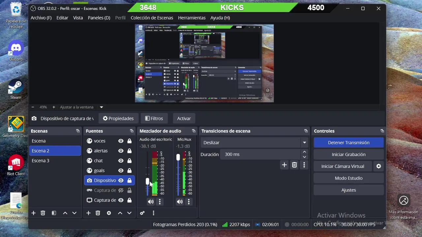Open virtual camera settings gear
Image resolution: width=422 pixels, height=237 pixels.
pyautogui.click(x=379, y=166)
